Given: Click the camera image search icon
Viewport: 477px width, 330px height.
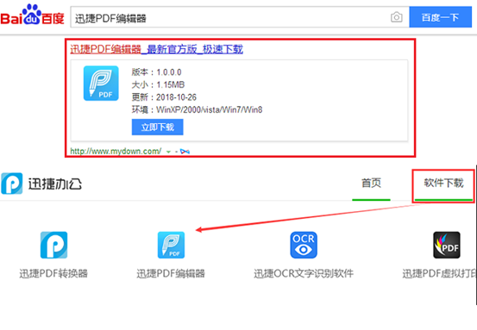Looking at the screenshot, I should [397, 17].
